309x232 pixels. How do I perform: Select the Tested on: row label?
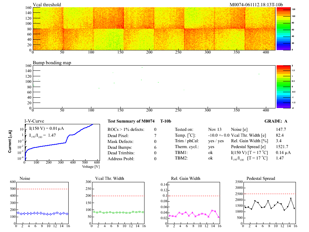coord(185,129)
